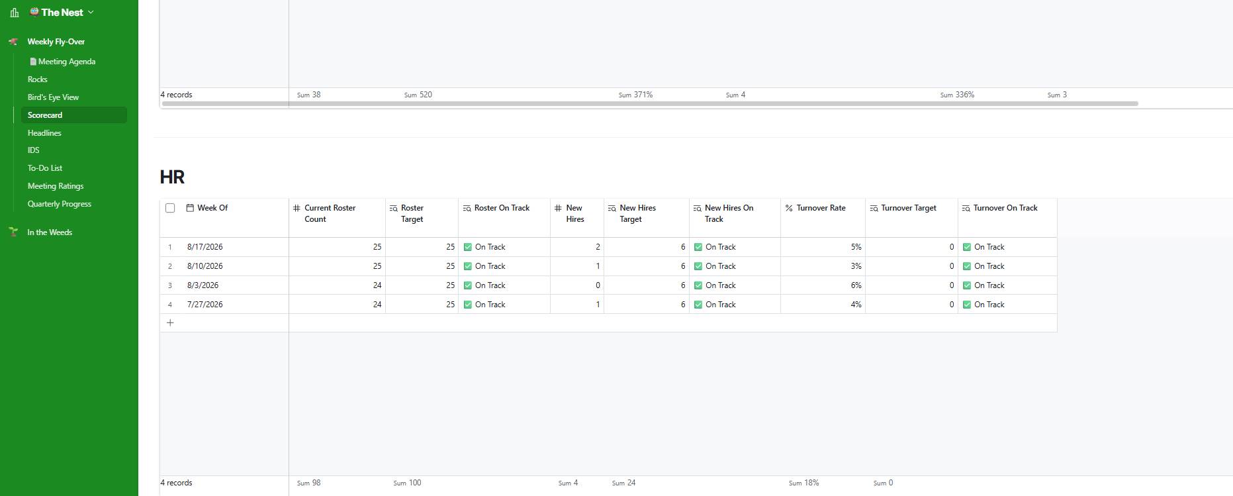Open the Sum 371% summary in upper table

(635, 95)
